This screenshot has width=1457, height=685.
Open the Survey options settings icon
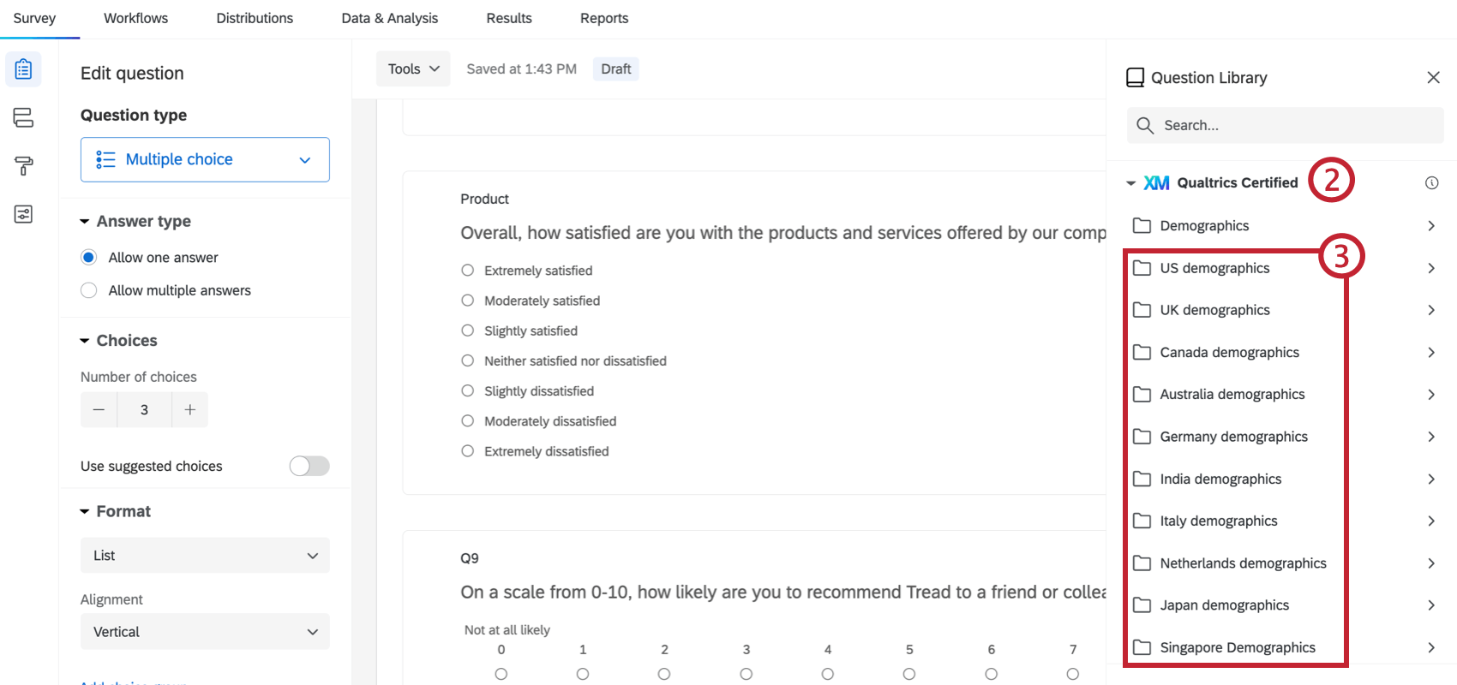point(23,215)
